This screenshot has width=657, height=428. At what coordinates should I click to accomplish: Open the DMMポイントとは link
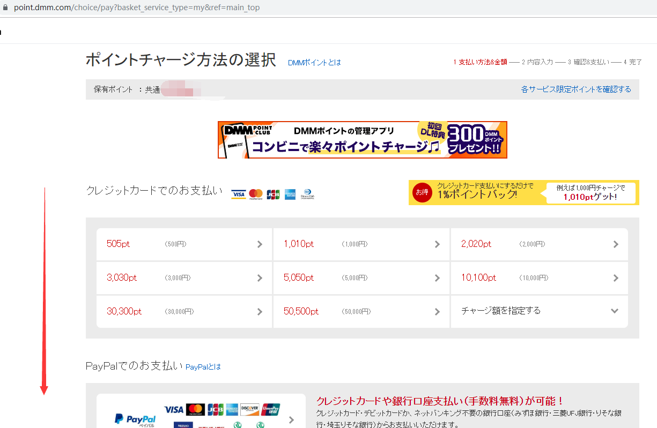click(x=315, y=62)
